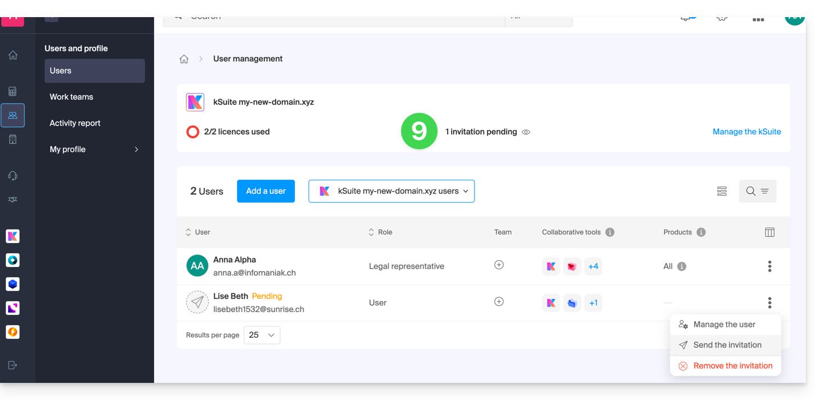Expand My profile submenu
The image size is (823, 400).
pos(136,150)
